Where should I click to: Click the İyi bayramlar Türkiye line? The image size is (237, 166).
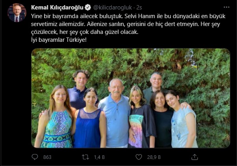[x=59, y=40]
